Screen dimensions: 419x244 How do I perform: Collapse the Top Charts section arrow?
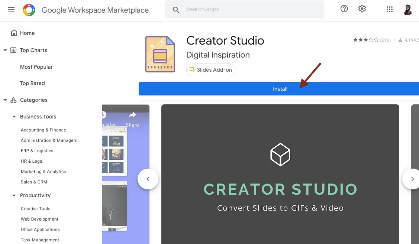point(5,50)
